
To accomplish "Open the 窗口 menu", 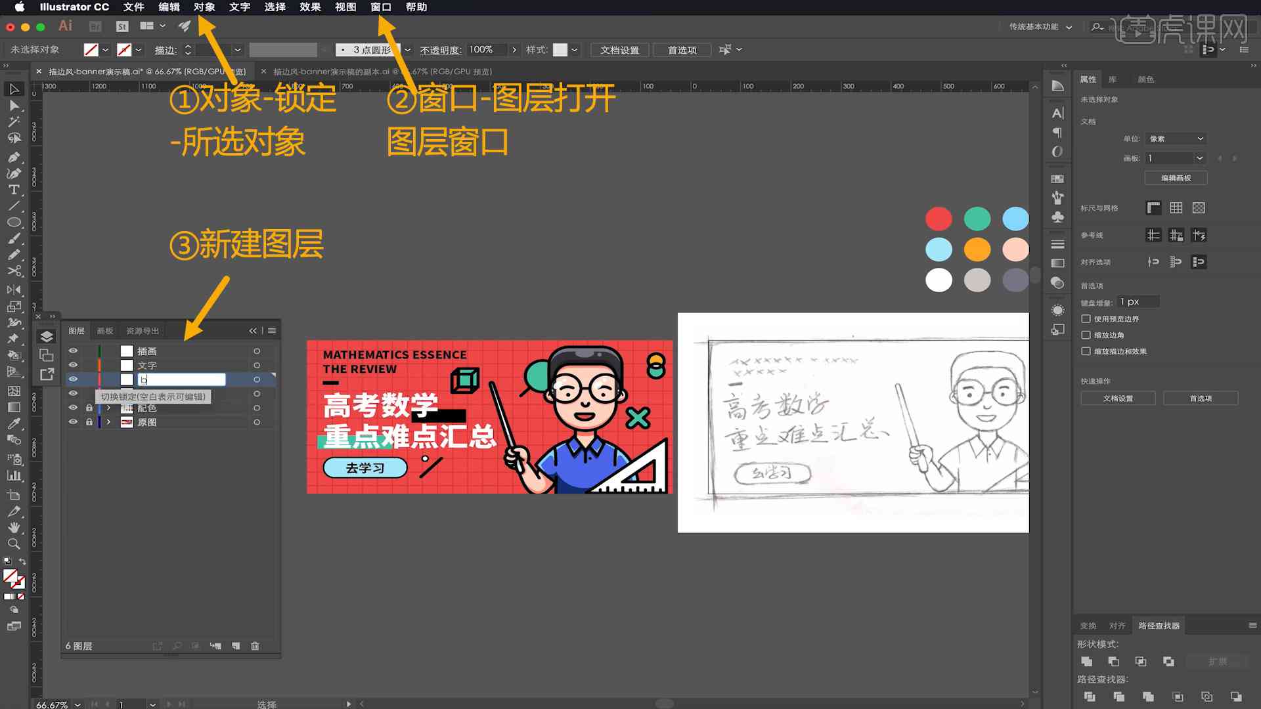I will 381,7.
